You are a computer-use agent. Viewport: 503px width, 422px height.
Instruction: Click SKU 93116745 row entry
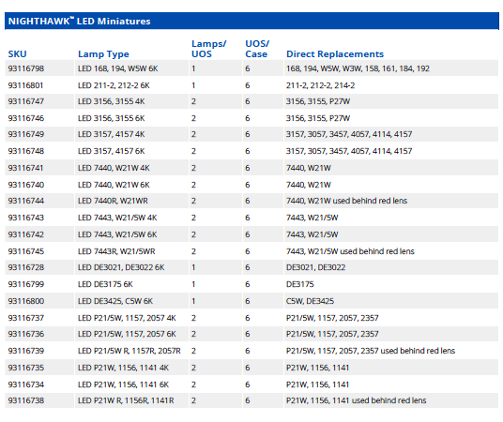[26, 251]
